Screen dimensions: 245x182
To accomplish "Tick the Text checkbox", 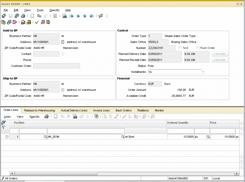I will pos(180,48).
